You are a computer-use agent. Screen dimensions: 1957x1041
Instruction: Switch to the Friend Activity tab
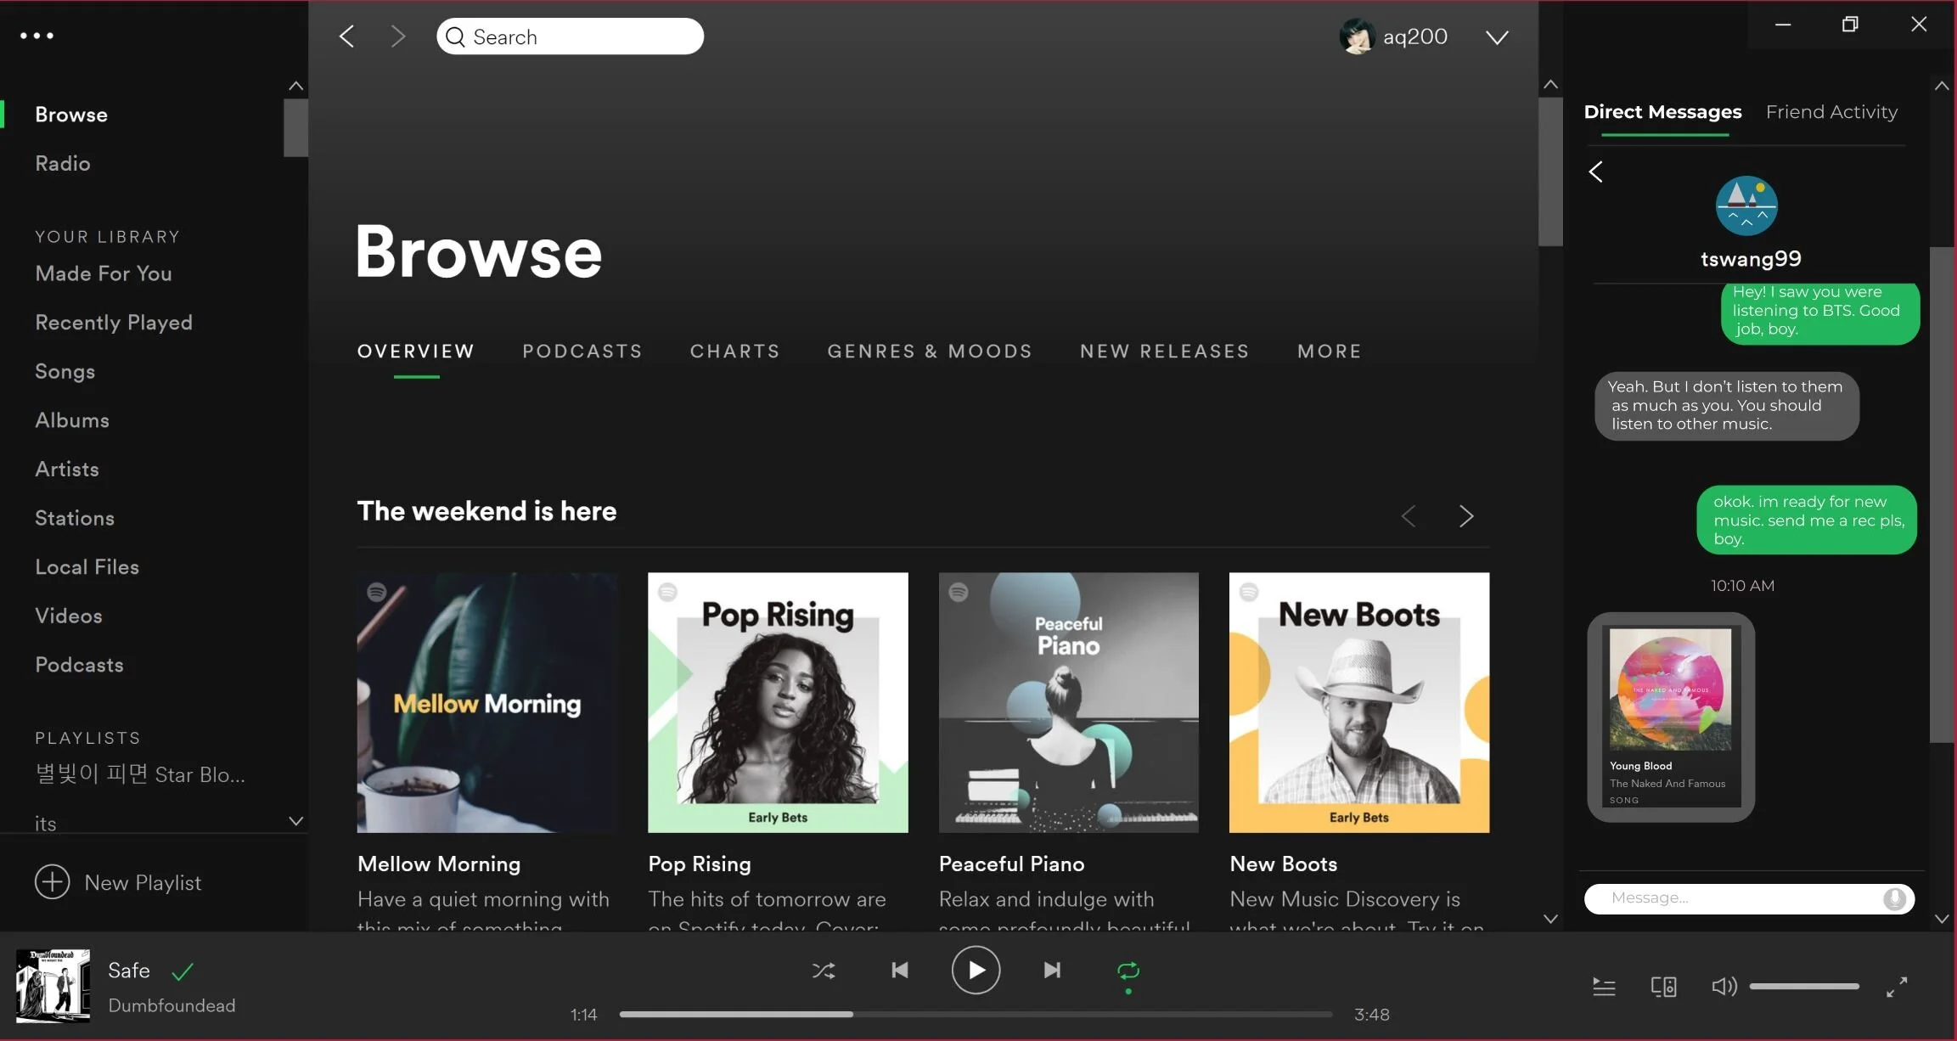[1831, 112]
